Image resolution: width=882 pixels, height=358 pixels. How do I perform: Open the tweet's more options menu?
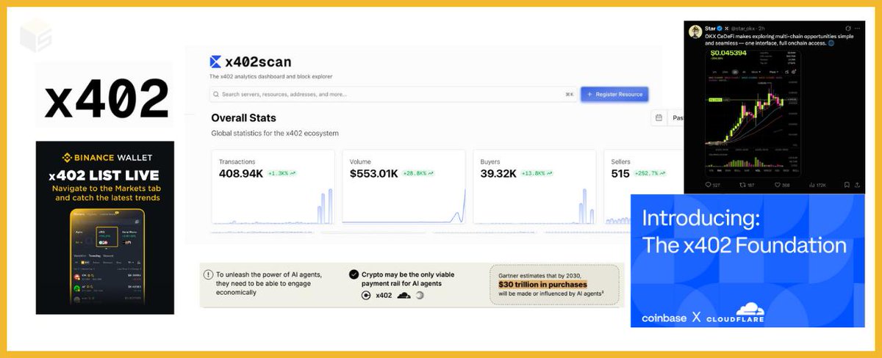click(x=857, y=29)
